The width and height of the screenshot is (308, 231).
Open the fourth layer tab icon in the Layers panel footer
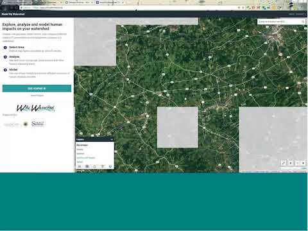tap(103, 166)
